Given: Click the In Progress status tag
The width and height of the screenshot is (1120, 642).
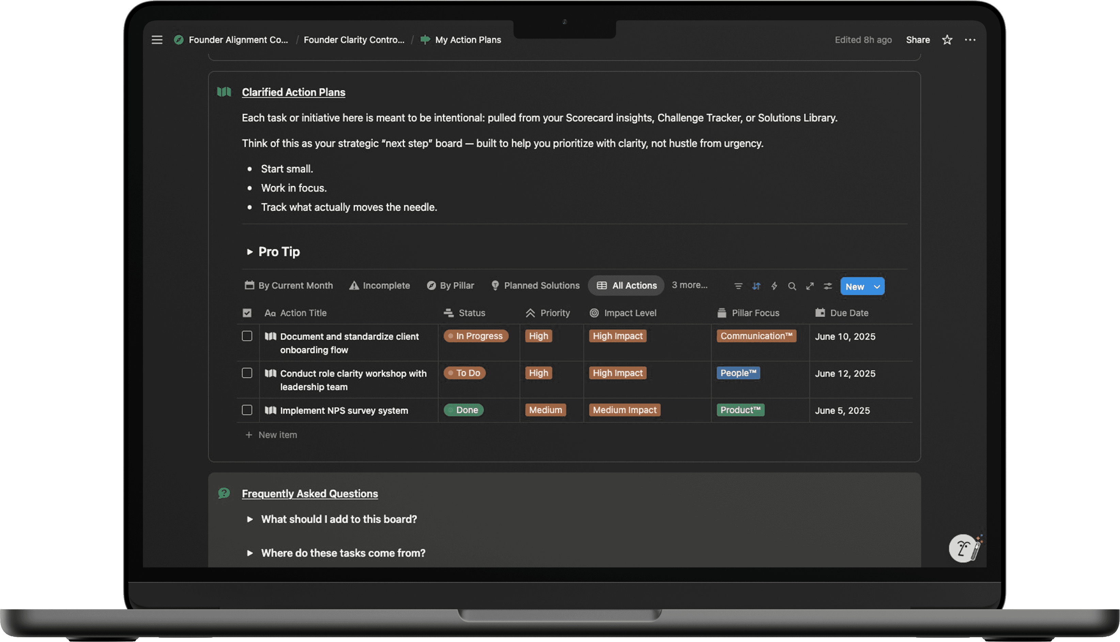Looking at the screenshot, I should click(x=476, y=336).
